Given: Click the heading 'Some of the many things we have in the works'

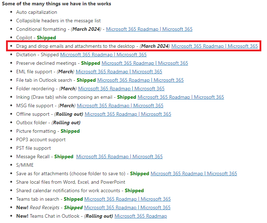Looking at the screenshot, I should (x=56, y=4).
